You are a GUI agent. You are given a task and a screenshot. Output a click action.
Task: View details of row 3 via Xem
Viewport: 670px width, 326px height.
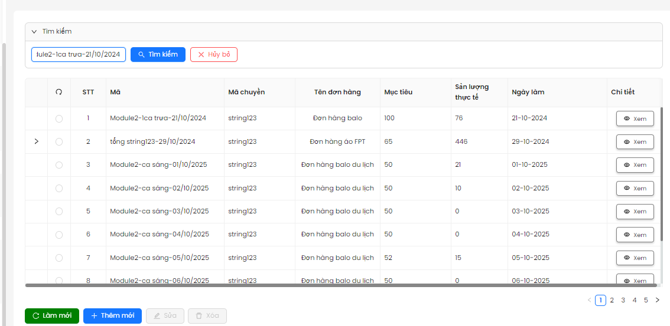tap(635, 165)
